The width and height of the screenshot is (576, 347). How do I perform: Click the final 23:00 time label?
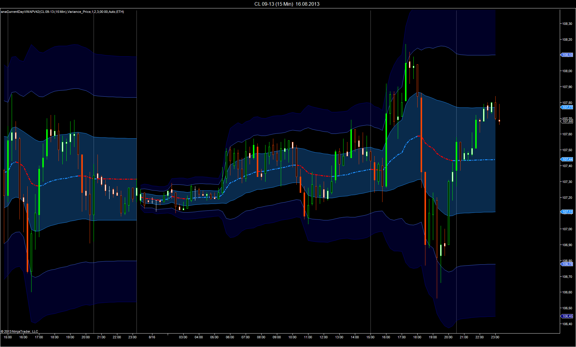[x=495, y=337]
